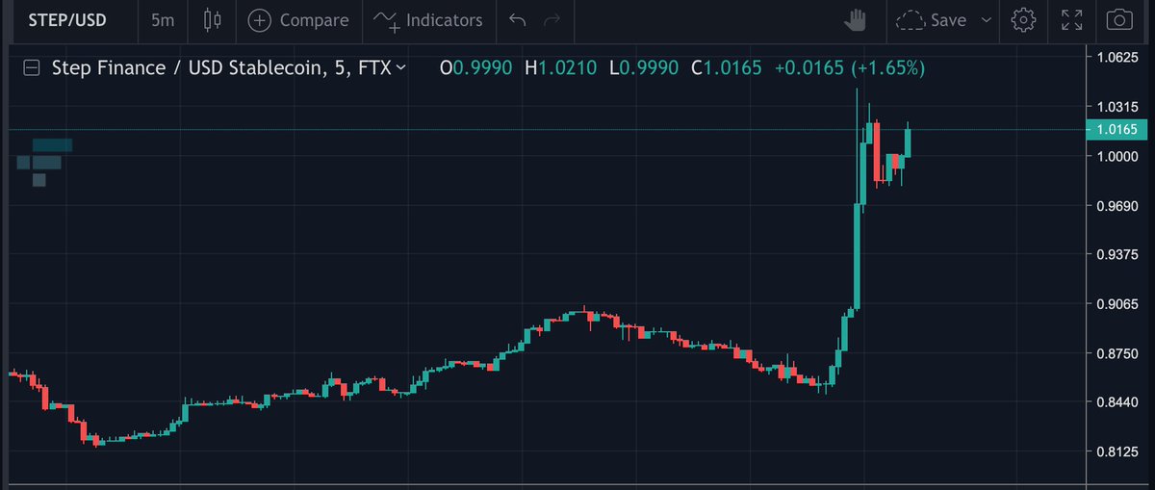Undo the last chart action
This screenshot has height=490, width=1155.
pos(518,19)
